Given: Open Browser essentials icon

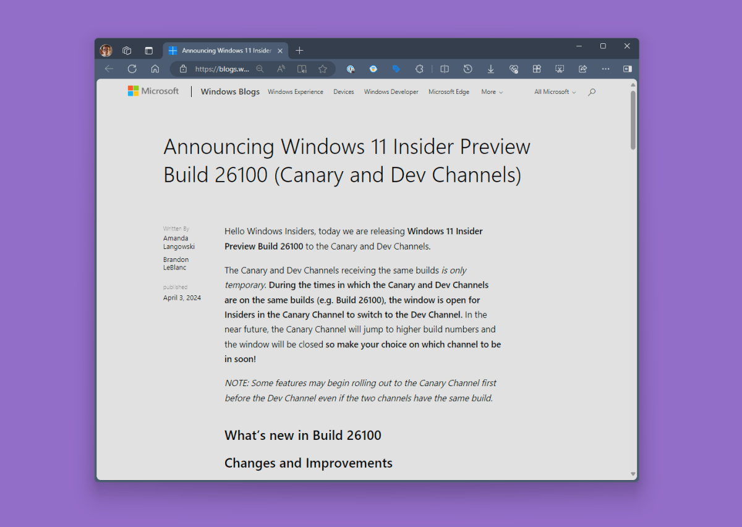Looking at the screenshot, I should [x=514, y=69].
